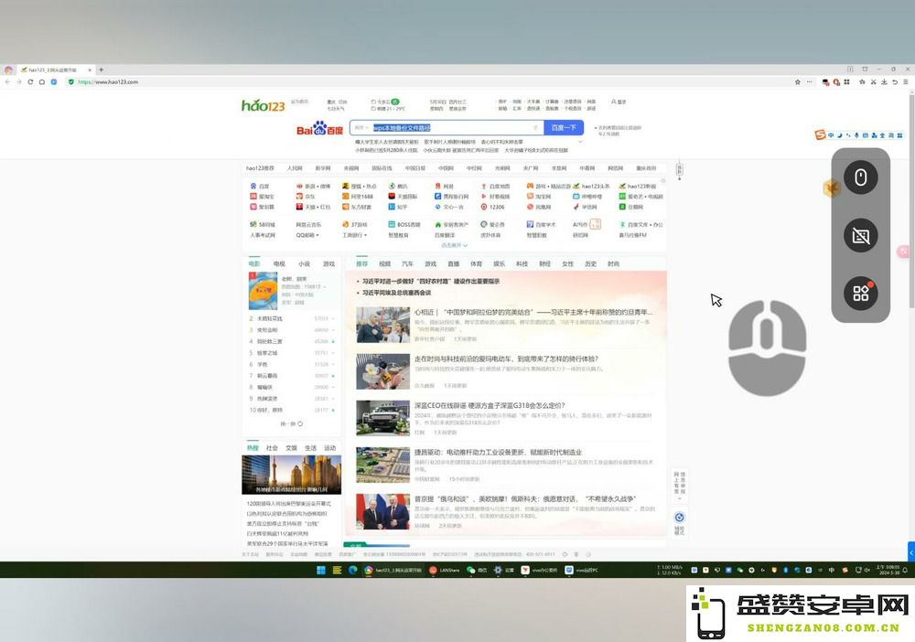Image resolution: width=915 pixels, height=642 pixels.
Task: Expand the 工商银行 dropdown arrow
Action: [x=365, y=236]
